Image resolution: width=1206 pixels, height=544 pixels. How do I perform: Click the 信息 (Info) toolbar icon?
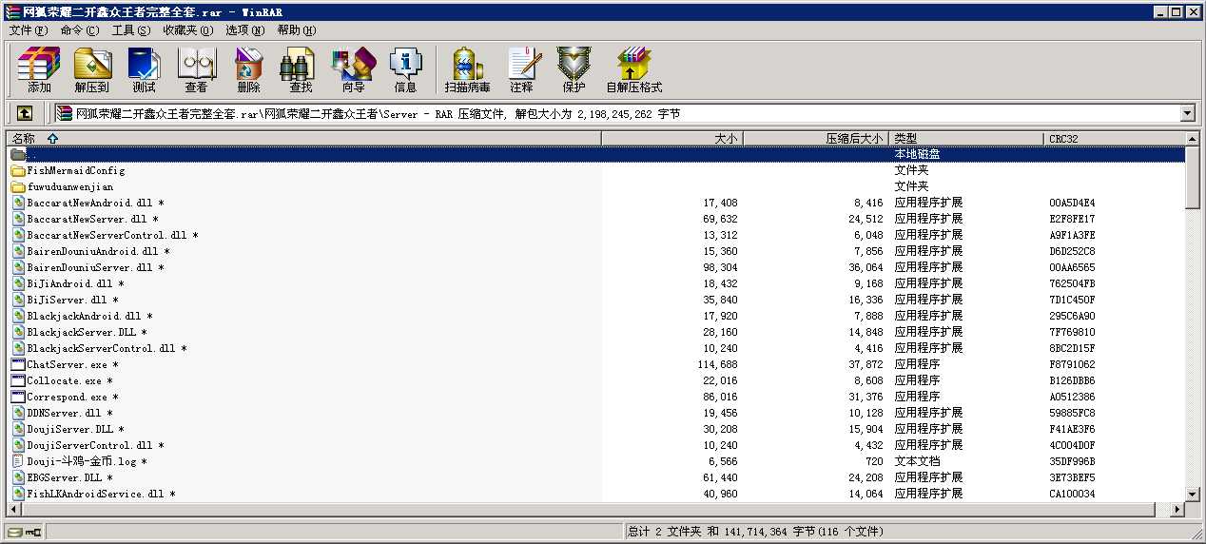[405, 70]
